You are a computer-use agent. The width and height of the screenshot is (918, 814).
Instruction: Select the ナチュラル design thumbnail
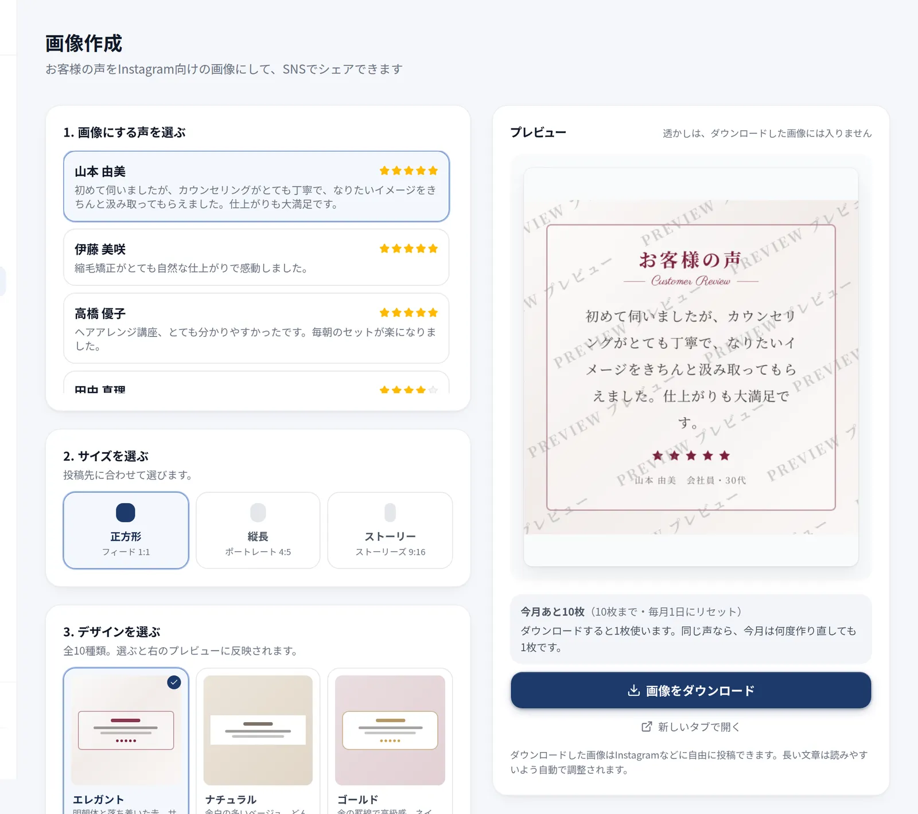pyautogui.click(x=258, y=730)
